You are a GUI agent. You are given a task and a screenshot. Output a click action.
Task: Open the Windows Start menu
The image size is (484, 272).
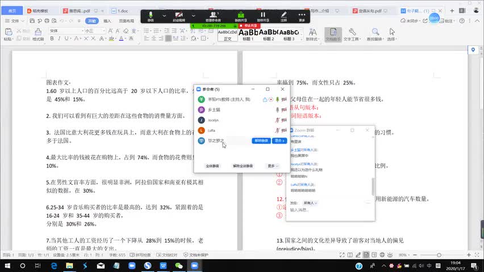pyautogui.click(x=7, y=266)
